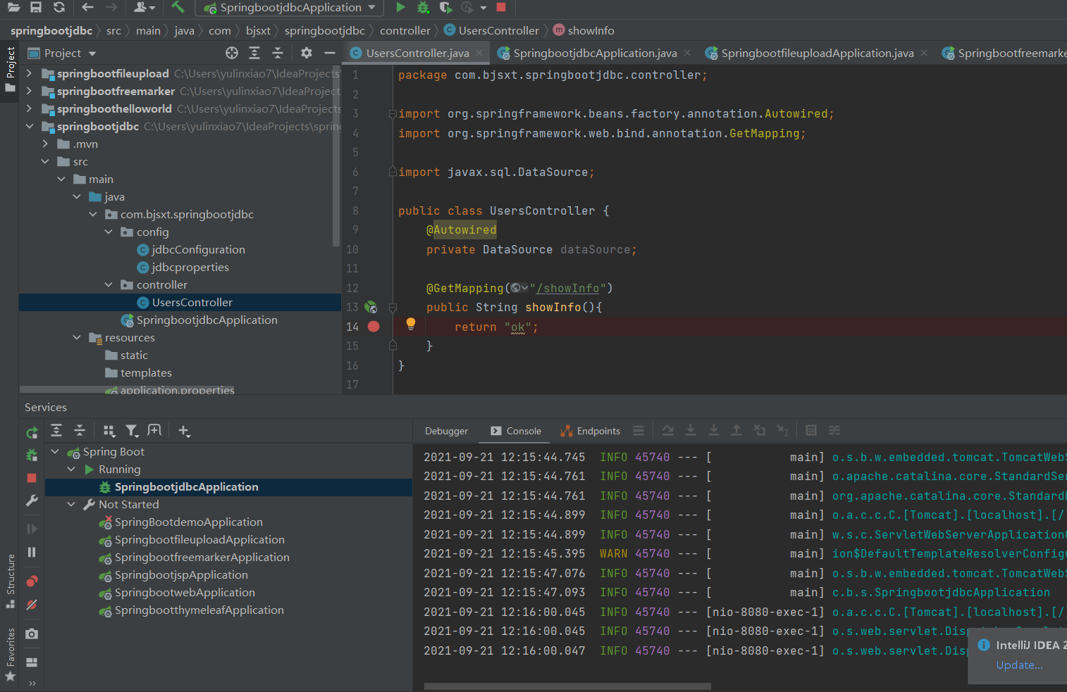
Task: Click the camera thread dump icon
Action: (32, 634)
